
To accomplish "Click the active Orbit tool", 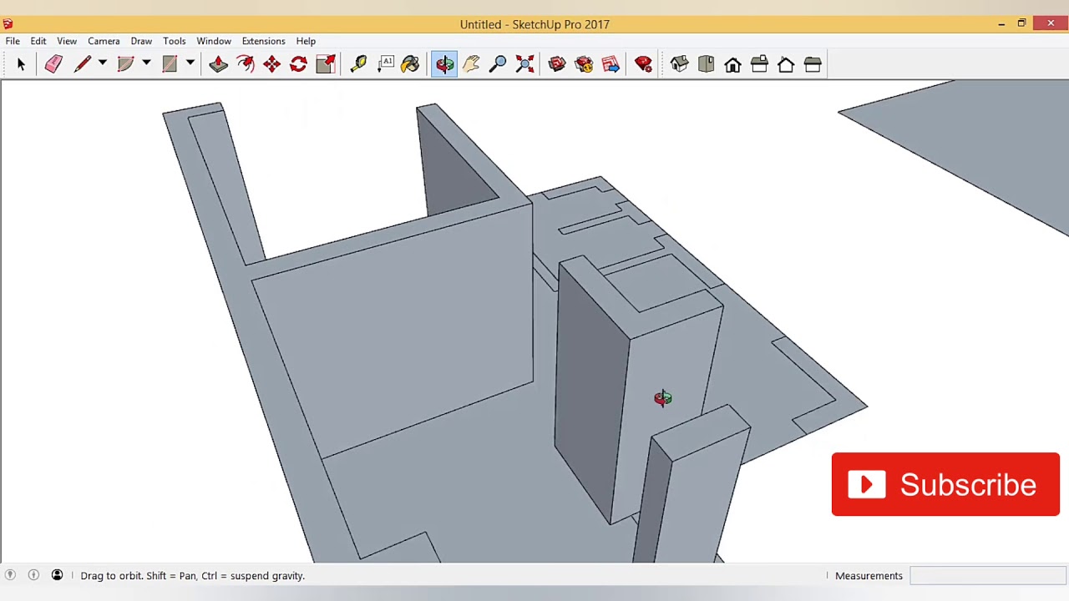I will coord(444,64).
